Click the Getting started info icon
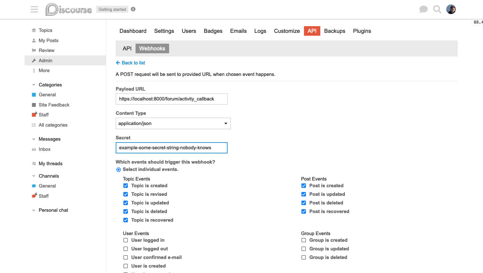The image size is (483, 273). click(133, 9)
